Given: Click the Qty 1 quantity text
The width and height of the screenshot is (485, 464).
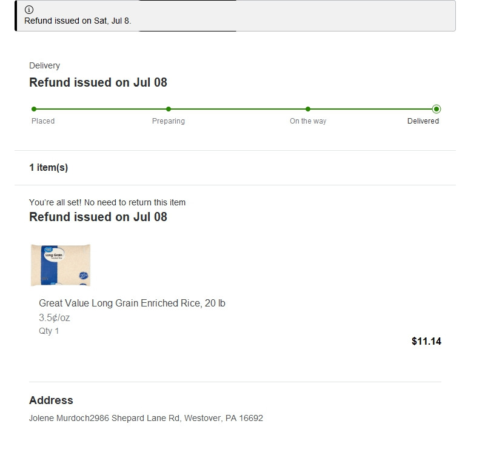Looking at the screenshot, I should (49, 331).
